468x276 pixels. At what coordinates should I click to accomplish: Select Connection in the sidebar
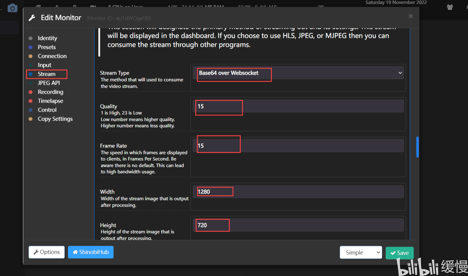click(52, 56)
